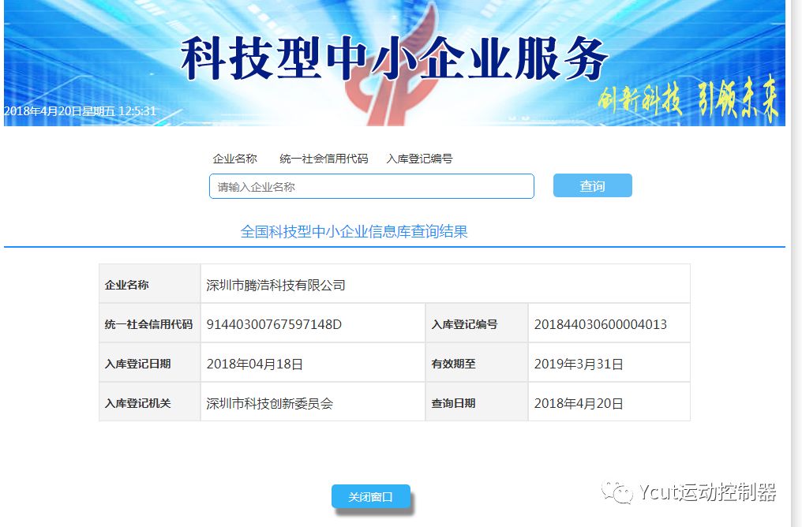Click the 入库登记机关 label
The height and width of the screenshot is (527, 802).
pyautogui.click(x=137, y=403)
